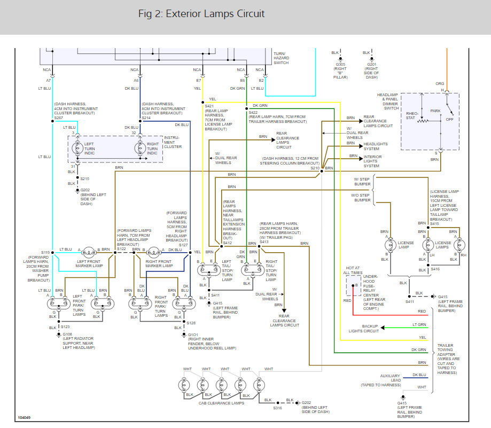
Task: Click the S123 splice label
Action: point(65,327)
